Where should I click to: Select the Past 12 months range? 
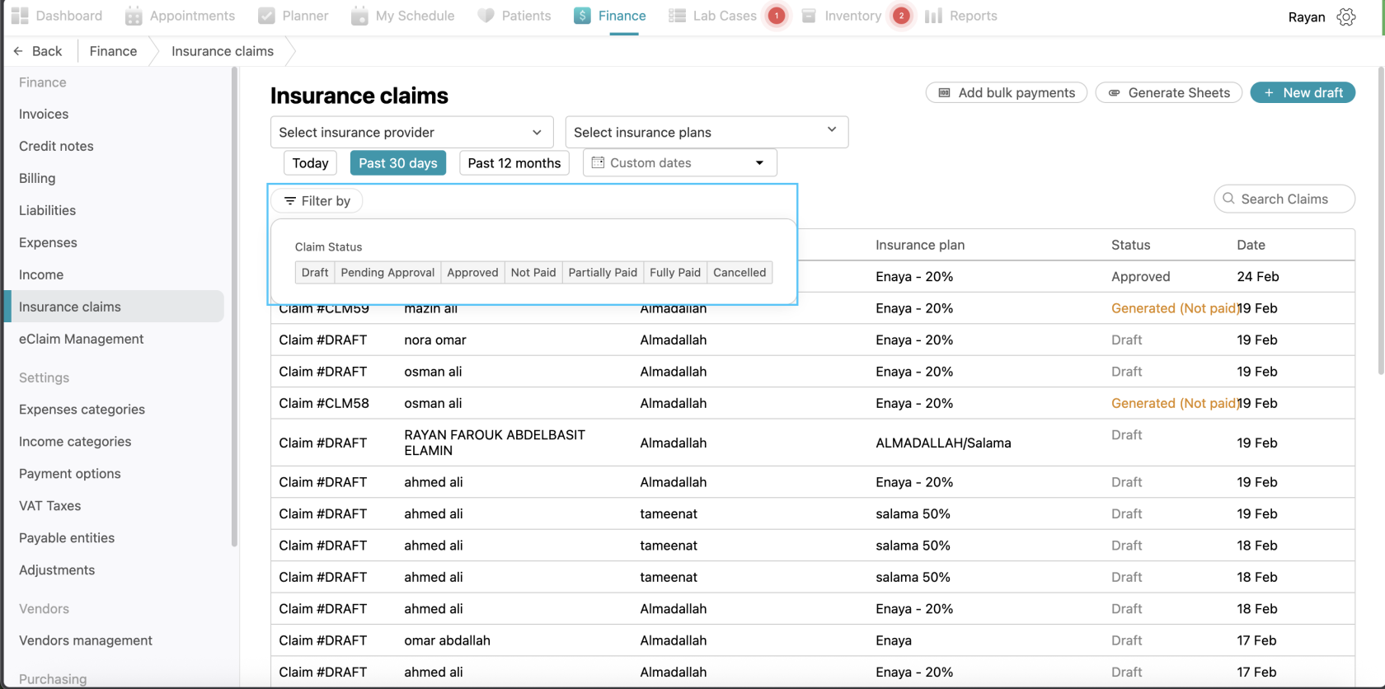coord(514,163)
